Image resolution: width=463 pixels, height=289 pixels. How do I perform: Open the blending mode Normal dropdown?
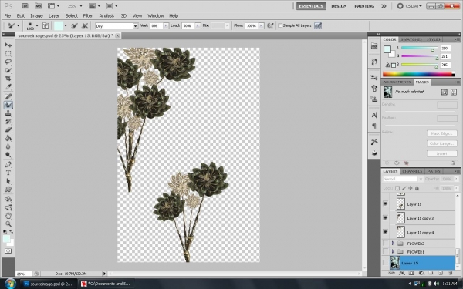point(403,179)
